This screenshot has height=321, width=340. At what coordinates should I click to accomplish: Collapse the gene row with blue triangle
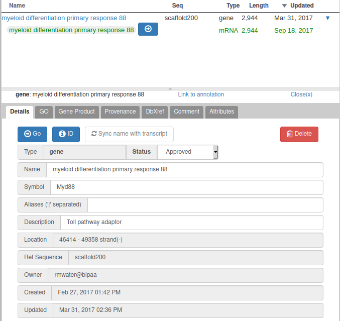tap(328, 18)
